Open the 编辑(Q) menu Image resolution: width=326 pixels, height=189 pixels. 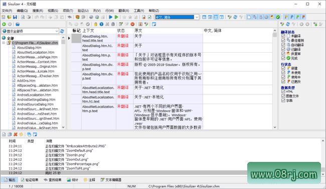[22, 11]
